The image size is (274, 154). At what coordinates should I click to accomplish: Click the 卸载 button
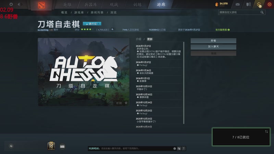click(213, 41)
